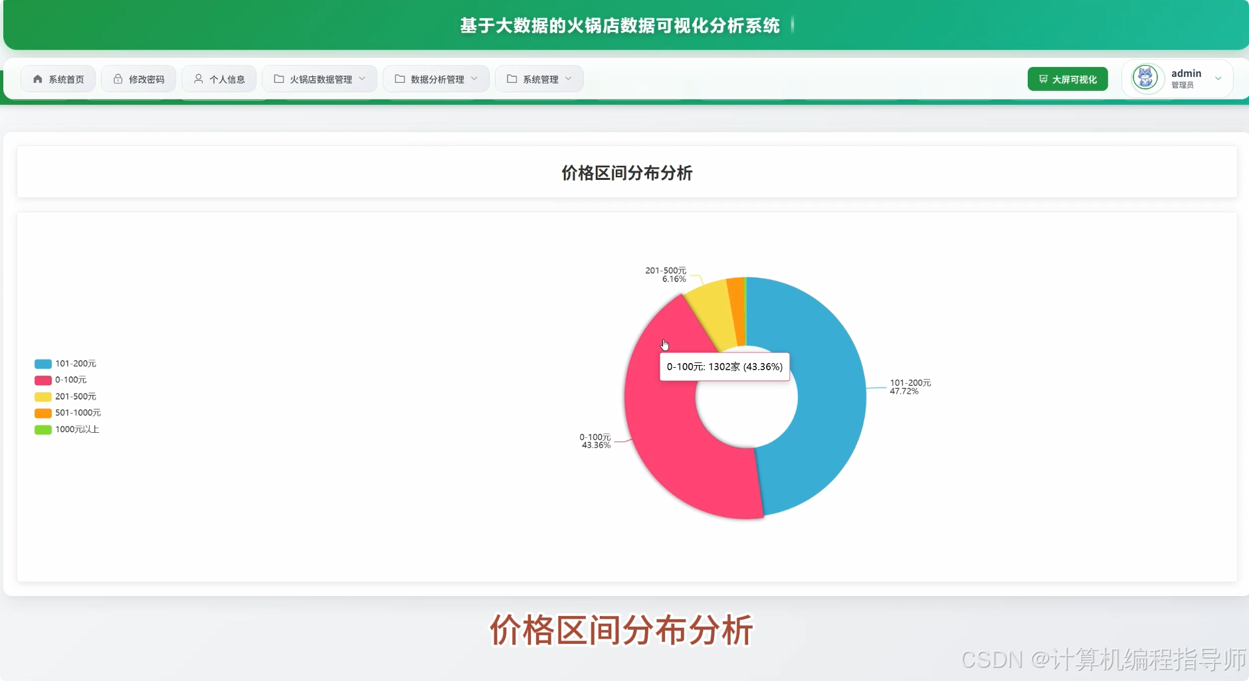Toggle the 501-1000元 legend entry
Image resolution: width=1249 pixels, height=681 pixels.
point(68,413)
